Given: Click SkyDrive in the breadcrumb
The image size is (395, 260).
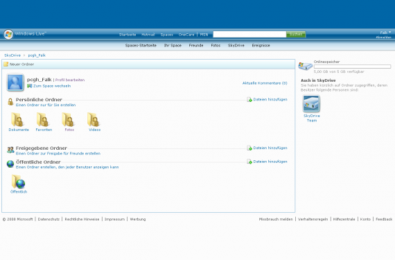Looking at the screenshot, I should (x=12, y=55).
